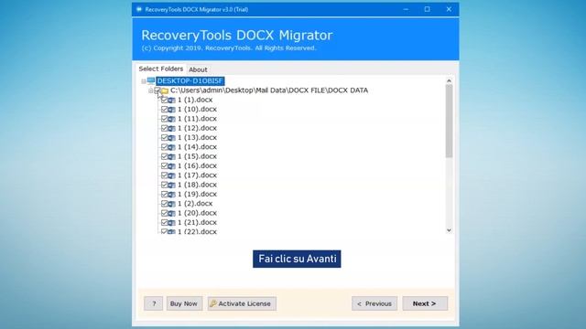Select the file name 1 (12).docx

click(x=197, y=128)
